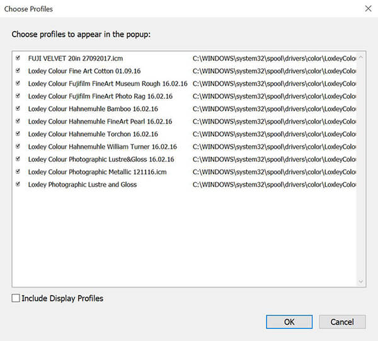Toggle Photographic Lustre&Gloss 16.02.16 checkbox

click(18, 159)
